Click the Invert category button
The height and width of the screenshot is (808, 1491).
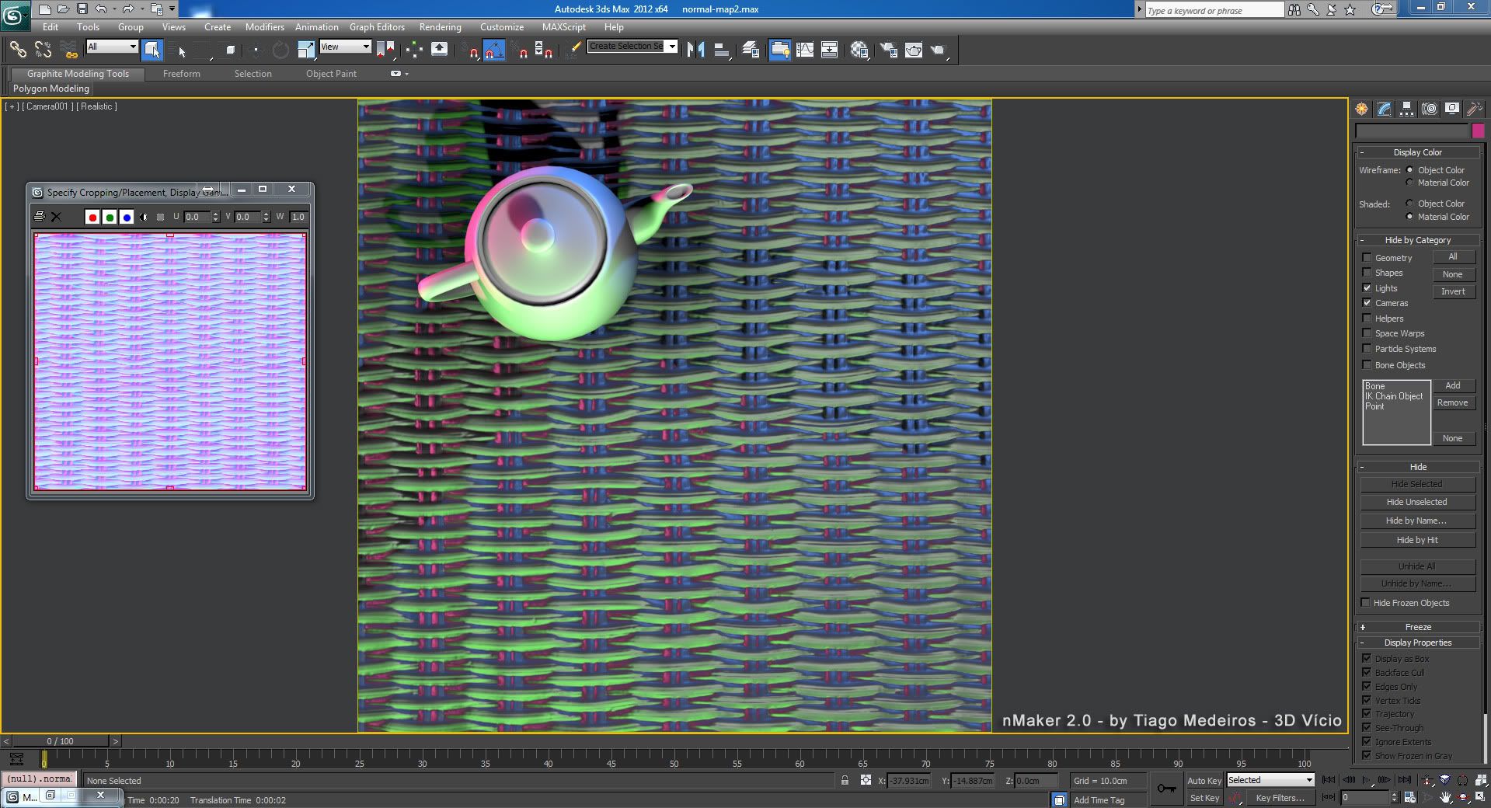(1453, 291)
